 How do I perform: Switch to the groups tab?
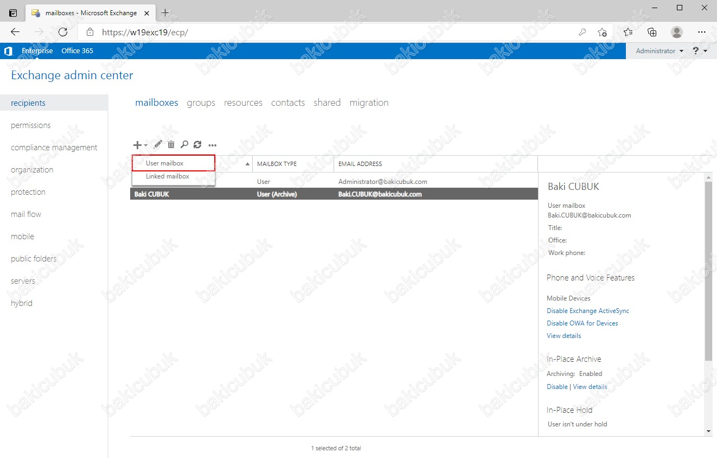pos(201,103)
